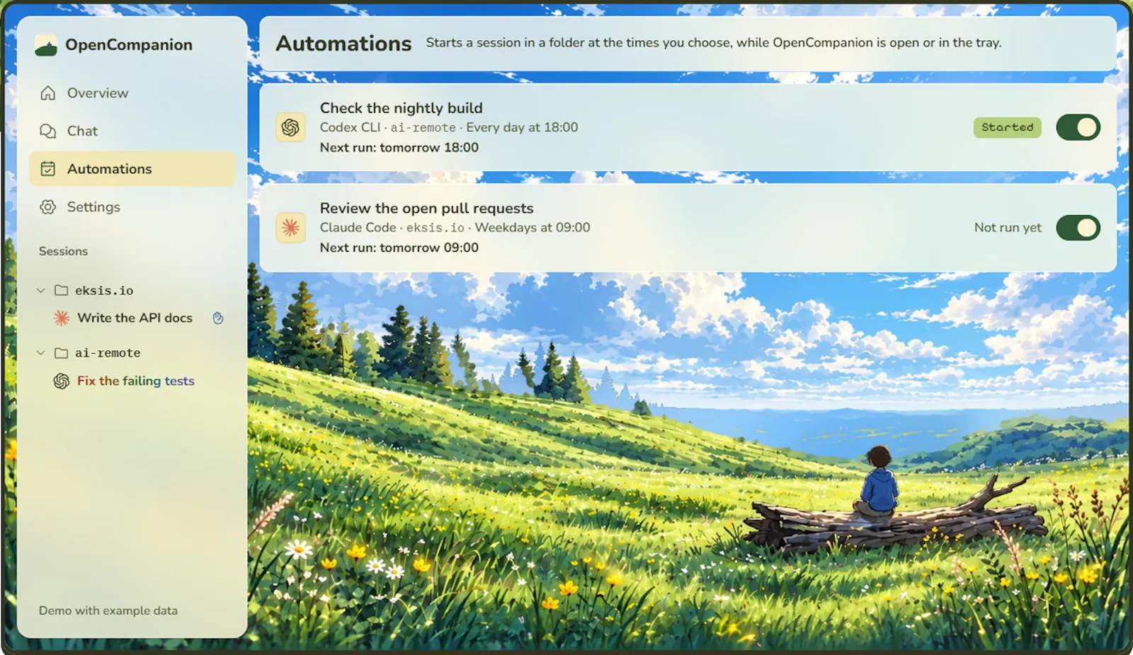Click the Claude icon beside Write the API docs

coord(62,318)
